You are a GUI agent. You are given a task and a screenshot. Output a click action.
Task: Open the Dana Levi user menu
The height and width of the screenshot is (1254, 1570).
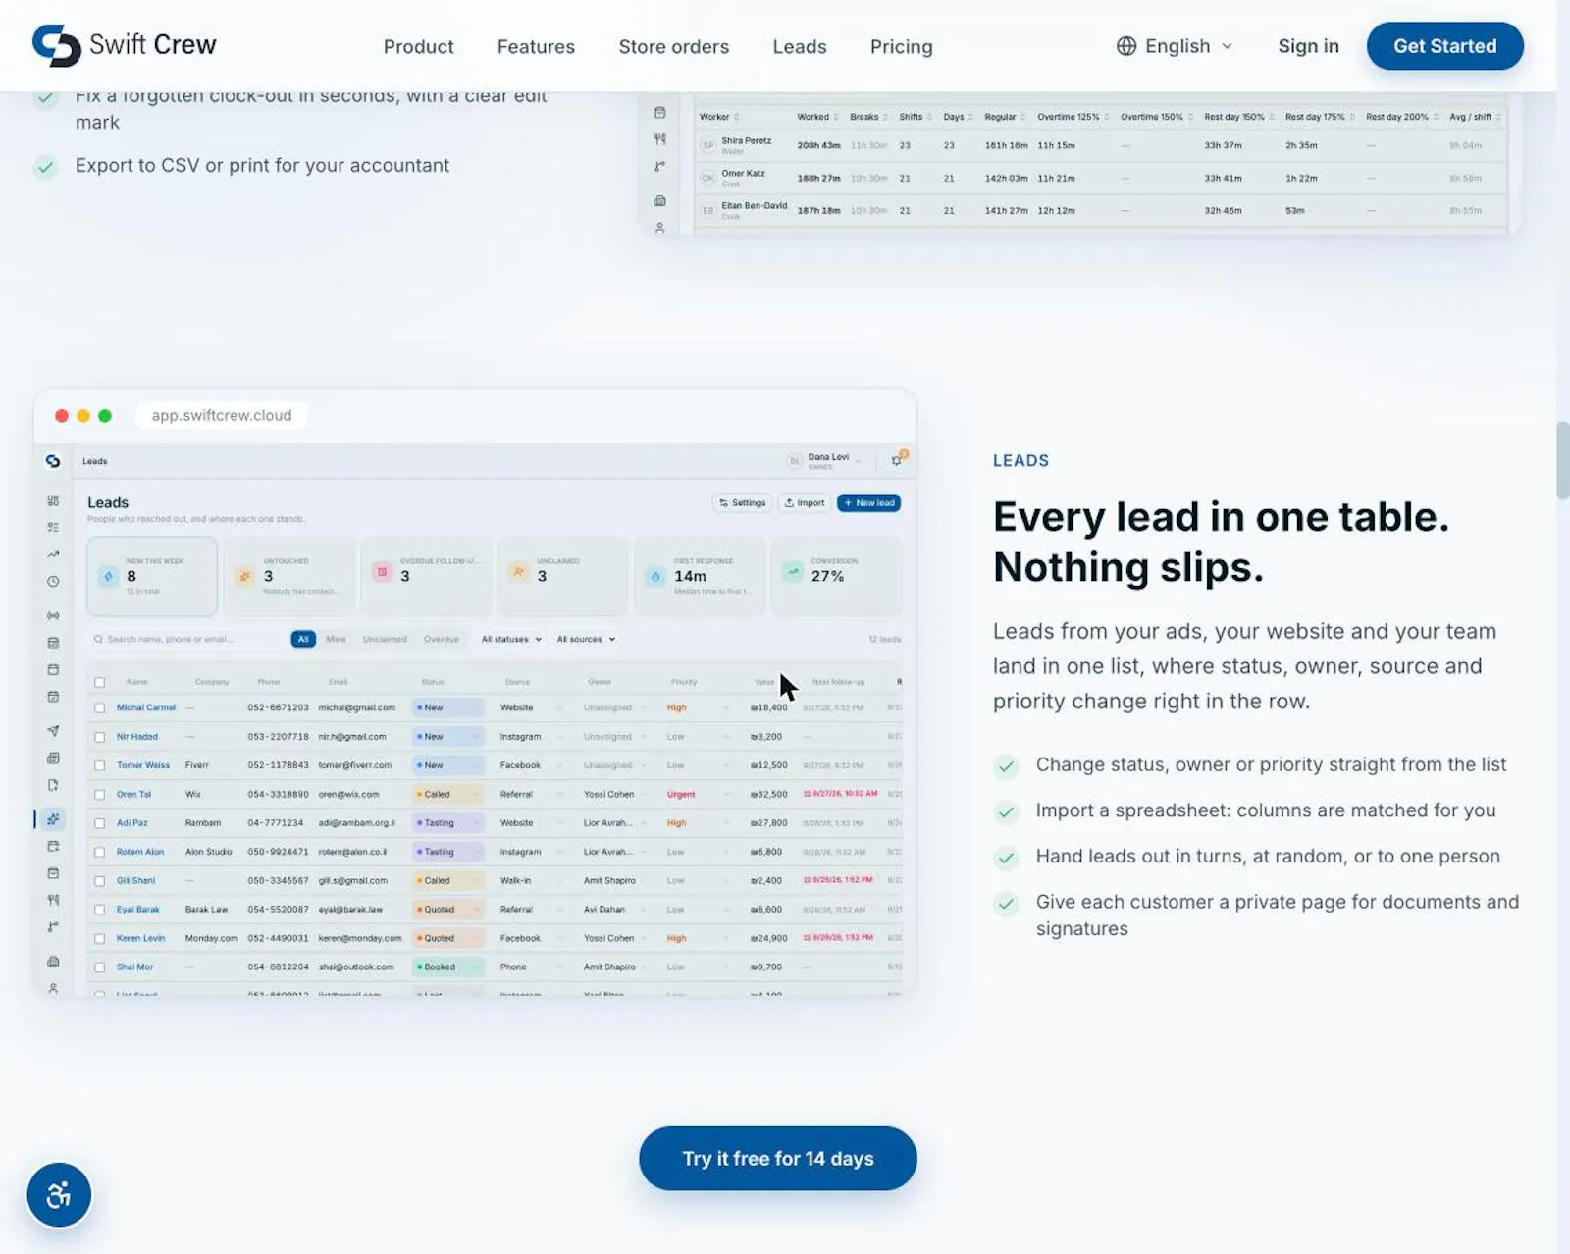click(825, 460)
